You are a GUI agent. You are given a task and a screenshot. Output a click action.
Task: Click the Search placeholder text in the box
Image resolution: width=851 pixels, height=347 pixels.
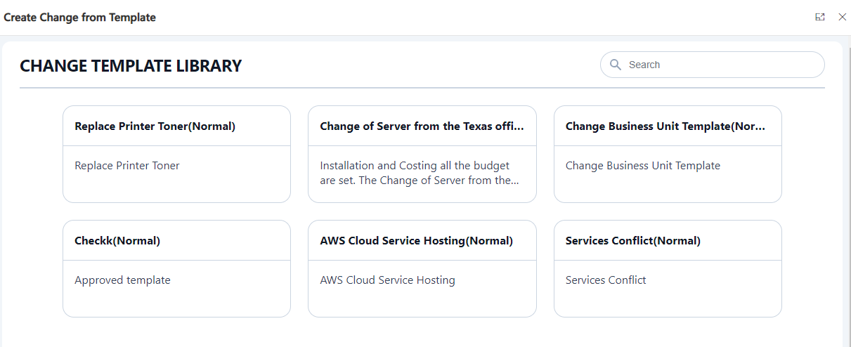(x=644, y=65)
